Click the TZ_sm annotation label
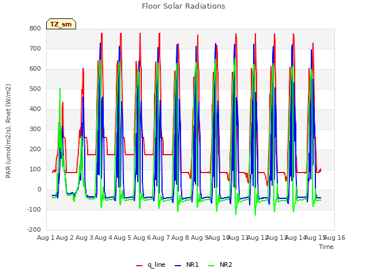 [x=61, y=24]
